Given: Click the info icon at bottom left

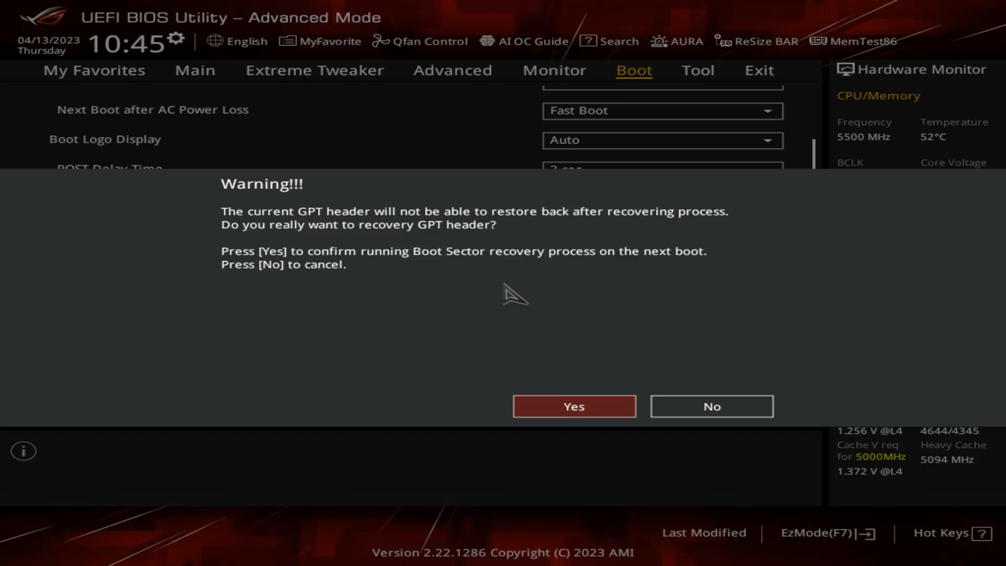Looking at the screenshot, I should 23,451.
